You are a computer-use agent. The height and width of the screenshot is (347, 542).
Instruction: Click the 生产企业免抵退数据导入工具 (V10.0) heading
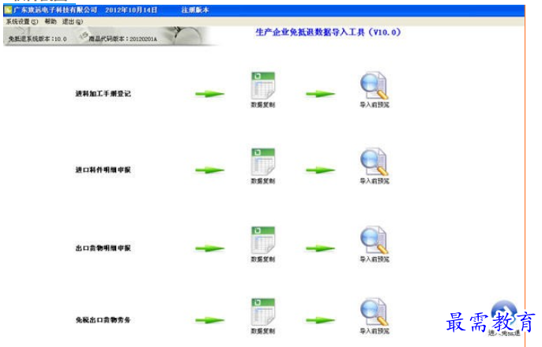(328, 32)
